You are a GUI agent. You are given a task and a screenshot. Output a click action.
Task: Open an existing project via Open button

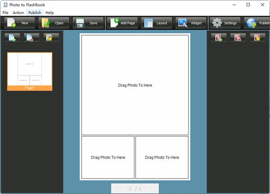coord(53,23)
